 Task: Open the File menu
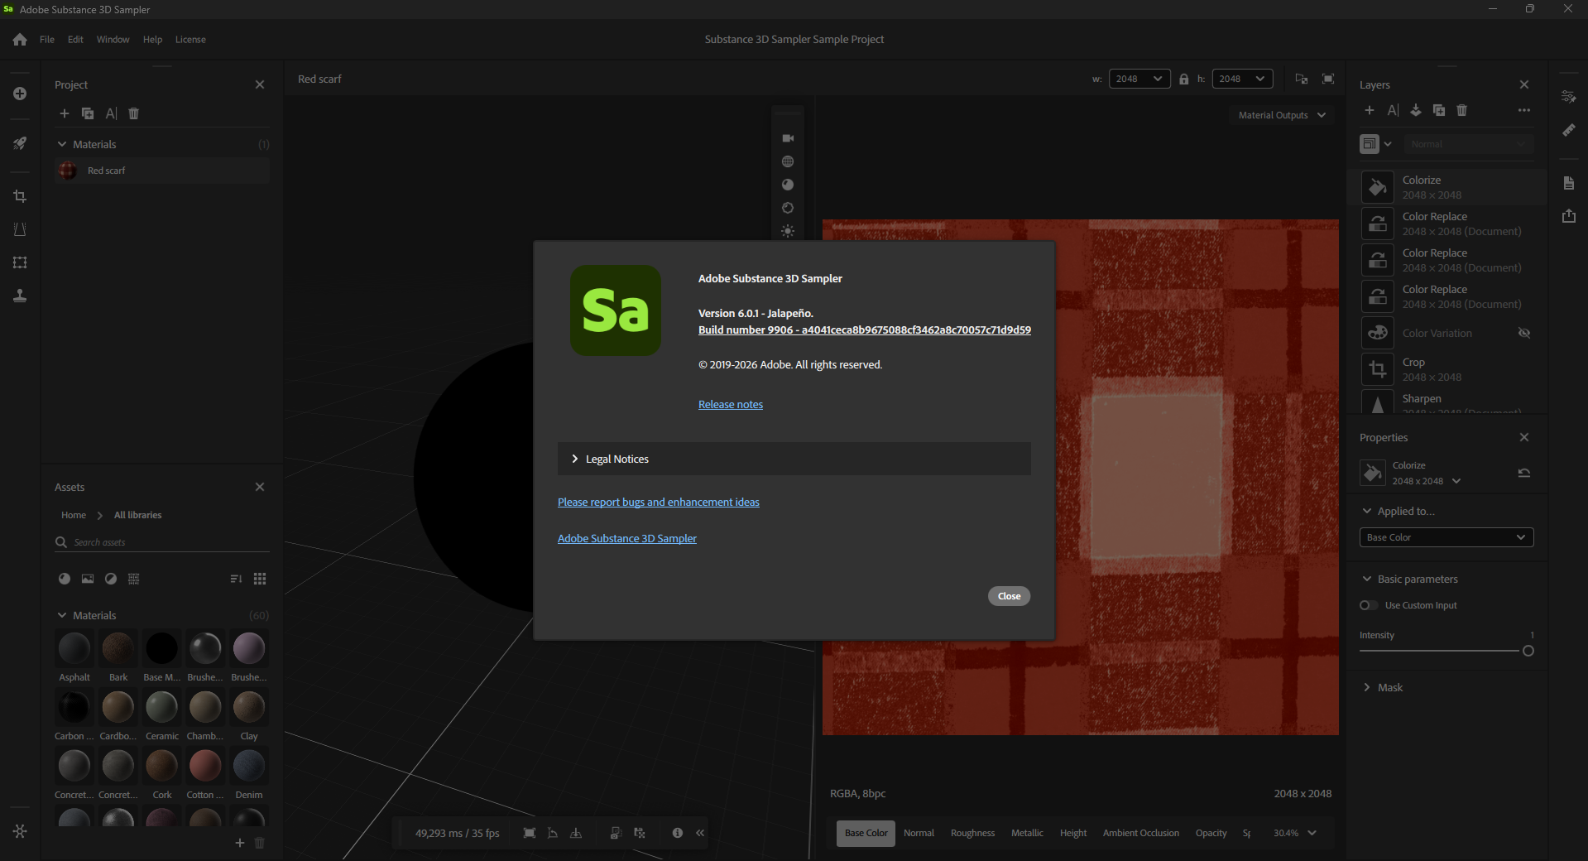(47, 40)
